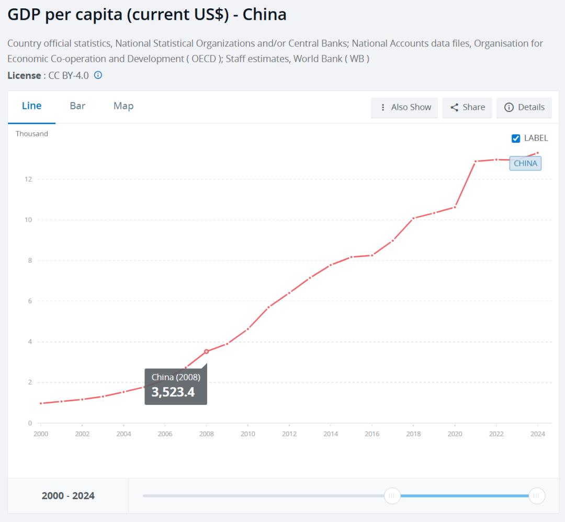Click the Share button label
The height and width of the screenshot is (522, 565).
pos(473,107)
